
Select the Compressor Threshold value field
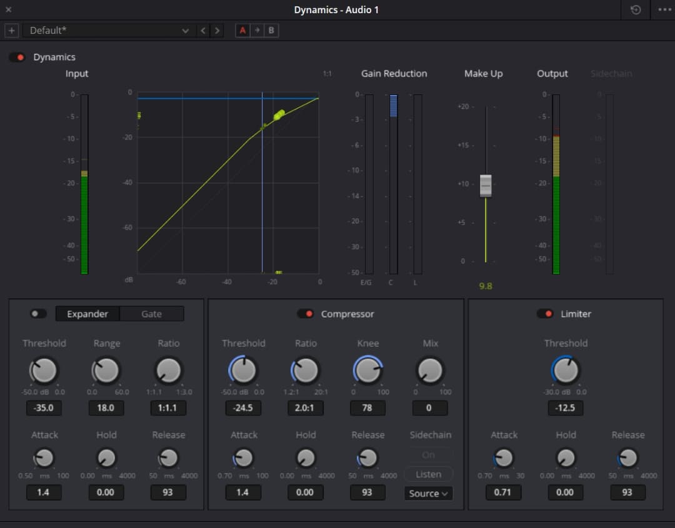(x=243, y=408)
